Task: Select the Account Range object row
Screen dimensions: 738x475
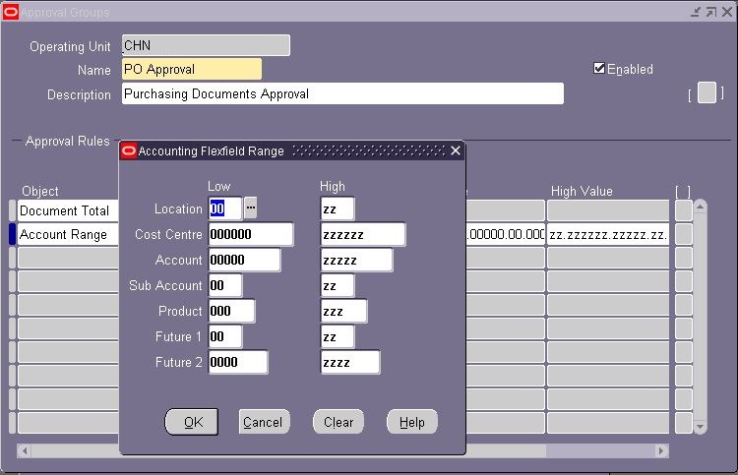Action: [68, 234]
